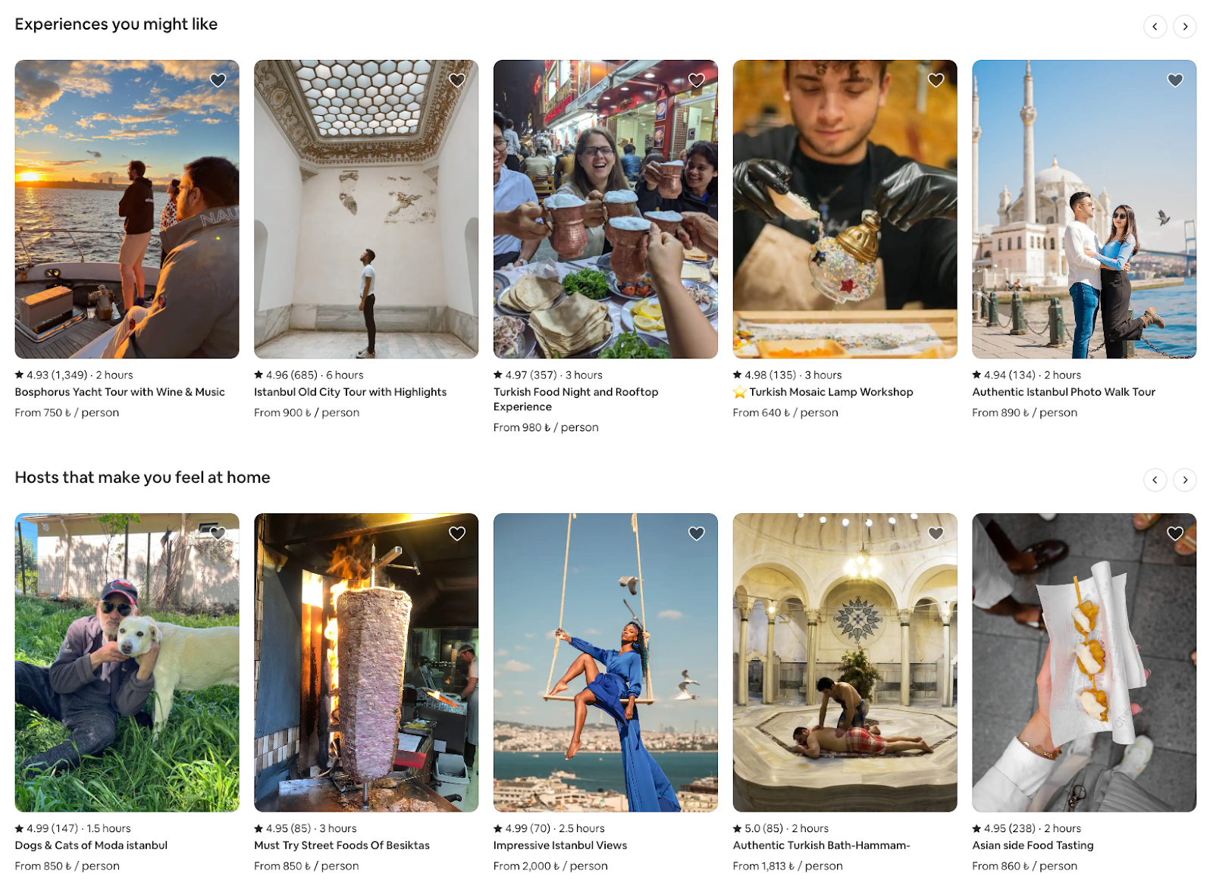
Task: Save Dogs & Cats of Moda istanbul
Action: pos(218,534)
